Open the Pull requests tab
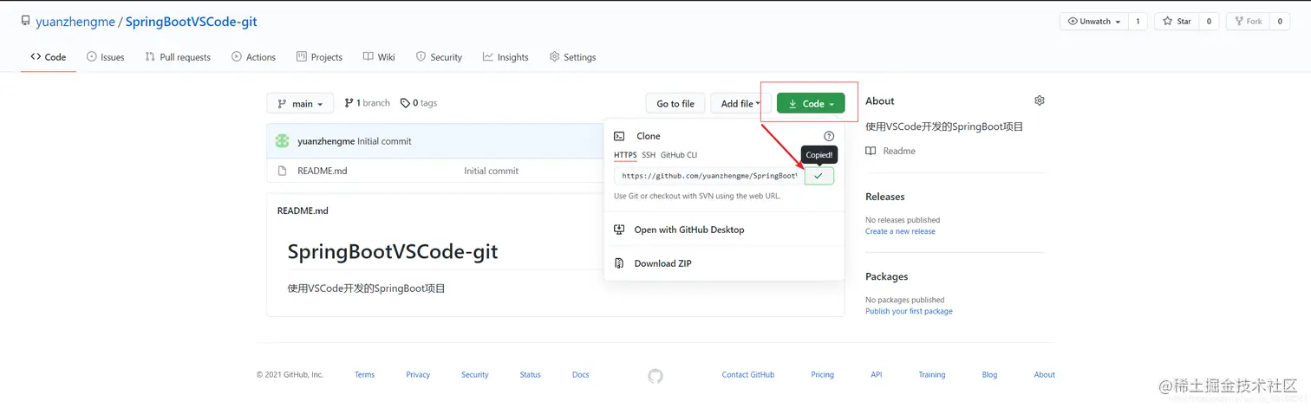 pyautogui.click(x=178, y=57)
